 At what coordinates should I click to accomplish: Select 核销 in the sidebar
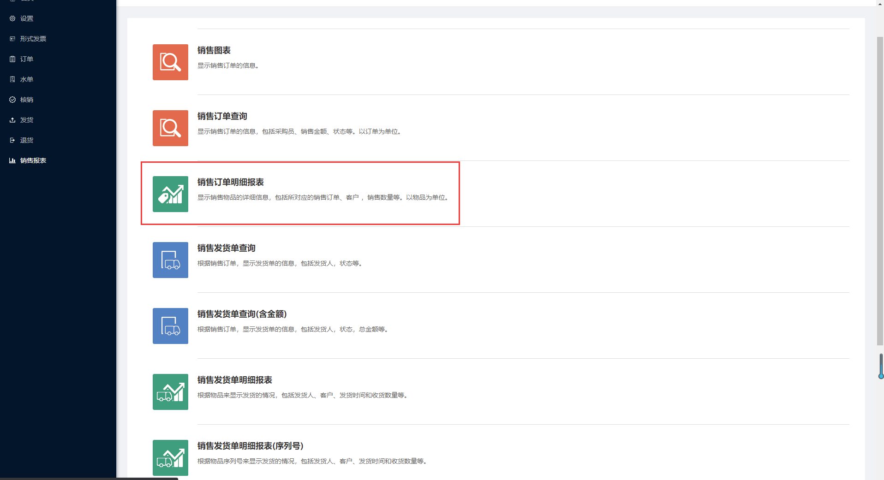coord(27,100)
